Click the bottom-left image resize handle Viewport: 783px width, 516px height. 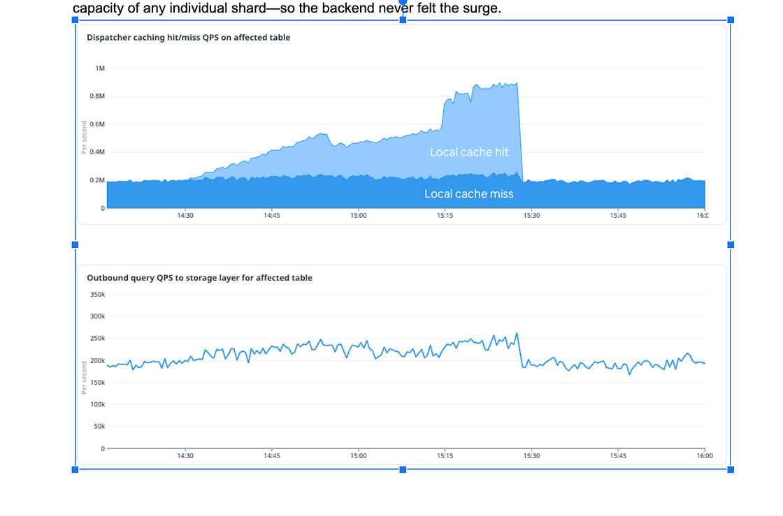pos(76,469)
